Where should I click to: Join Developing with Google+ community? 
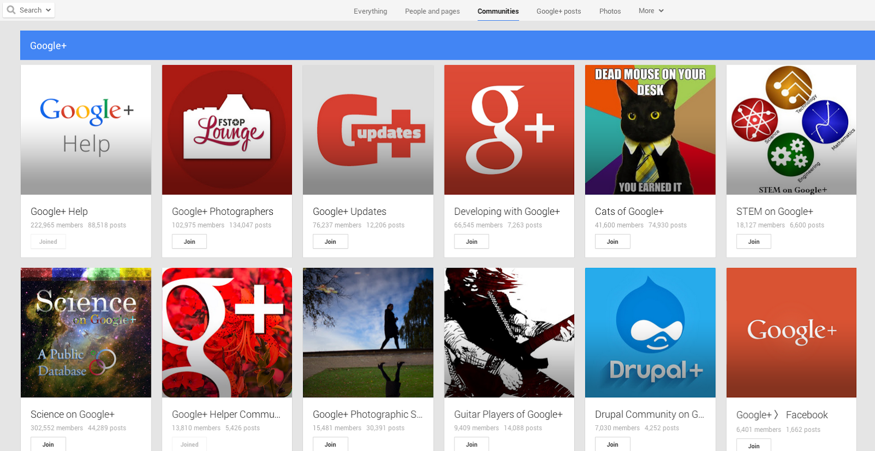[471, 242]
